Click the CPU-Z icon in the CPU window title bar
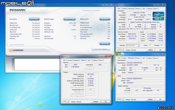The width and height of the screenshot is (175, 110). [x=117, y=5]
